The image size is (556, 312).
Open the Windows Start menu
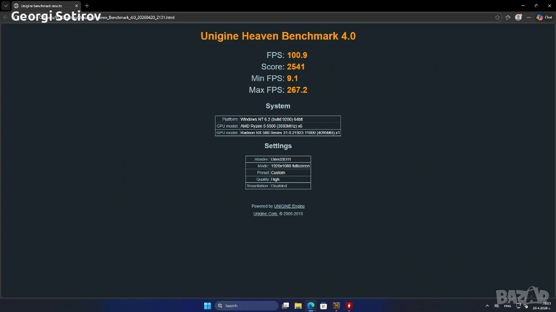click(x=207, y=305)
